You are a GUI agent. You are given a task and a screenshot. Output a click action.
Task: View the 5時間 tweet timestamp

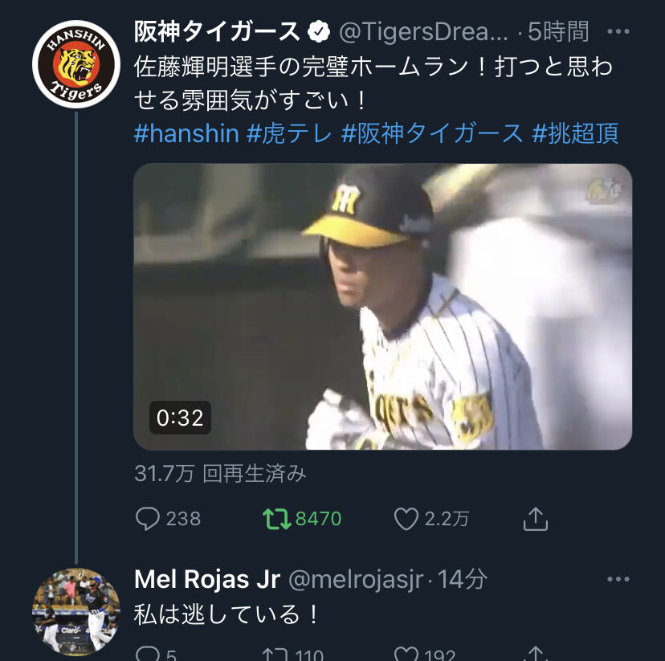pyautogui.click(x=558, y=32)
